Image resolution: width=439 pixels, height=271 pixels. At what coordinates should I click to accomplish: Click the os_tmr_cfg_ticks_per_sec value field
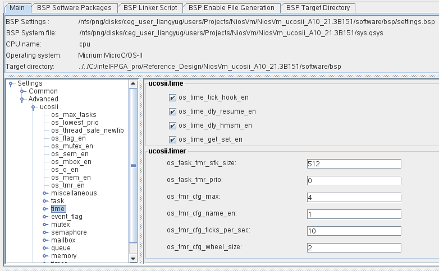(x=354, y=231)
